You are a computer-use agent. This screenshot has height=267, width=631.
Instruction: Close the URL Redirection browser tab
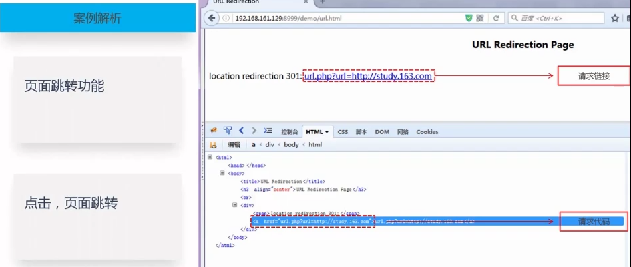point(306,2)
